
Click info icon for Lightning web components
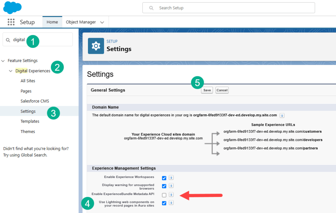(171, 203)
